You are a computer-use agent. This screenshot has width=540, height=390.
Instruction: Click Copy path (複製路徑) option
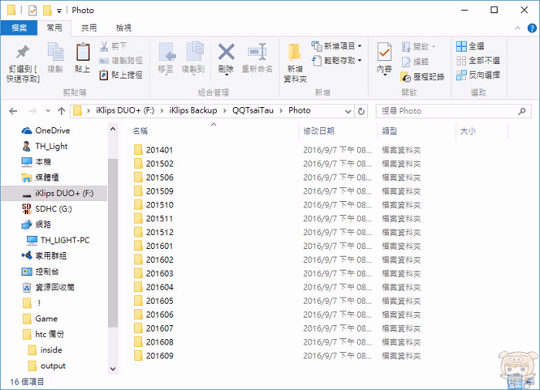click(x=121, y=61)
